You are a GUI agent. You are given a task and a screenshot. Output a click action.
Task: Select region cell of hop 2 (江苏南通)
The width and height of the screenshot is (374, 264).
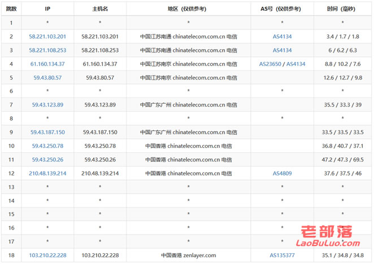tap(188, 37)
